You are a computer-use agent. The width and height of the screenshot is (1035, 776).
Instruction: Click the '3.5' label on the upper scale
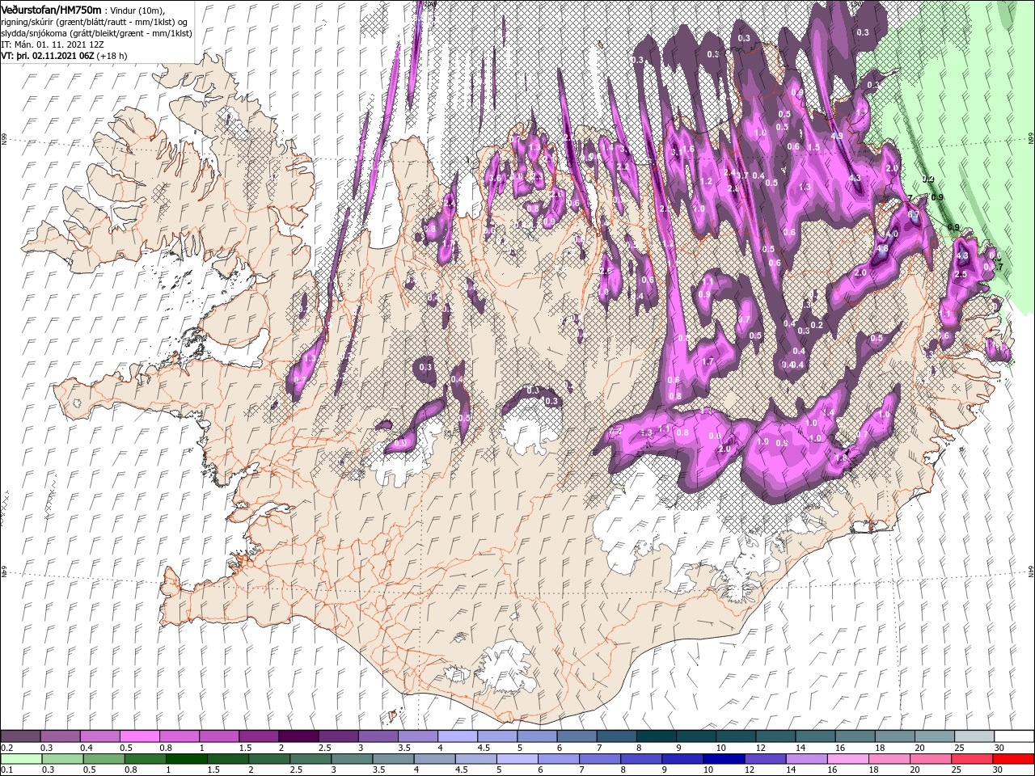tap(403, 748)
